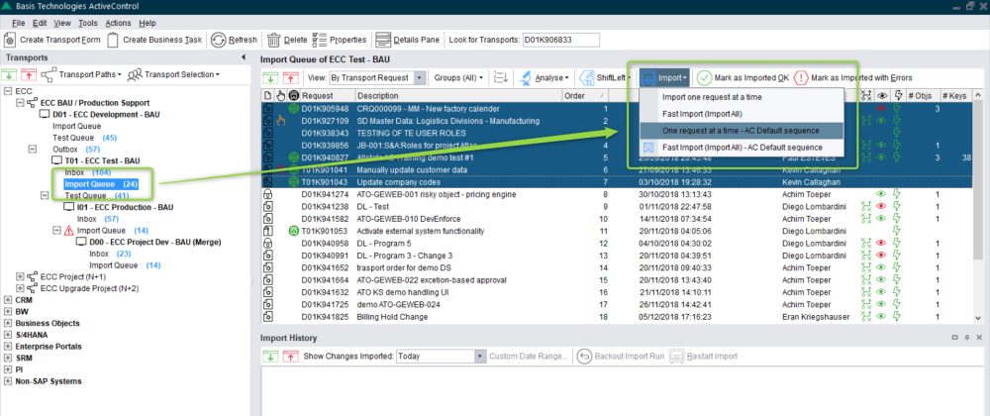Screen dimensions: 990x416
Task: Open the File menu
Action: [18, 24]
